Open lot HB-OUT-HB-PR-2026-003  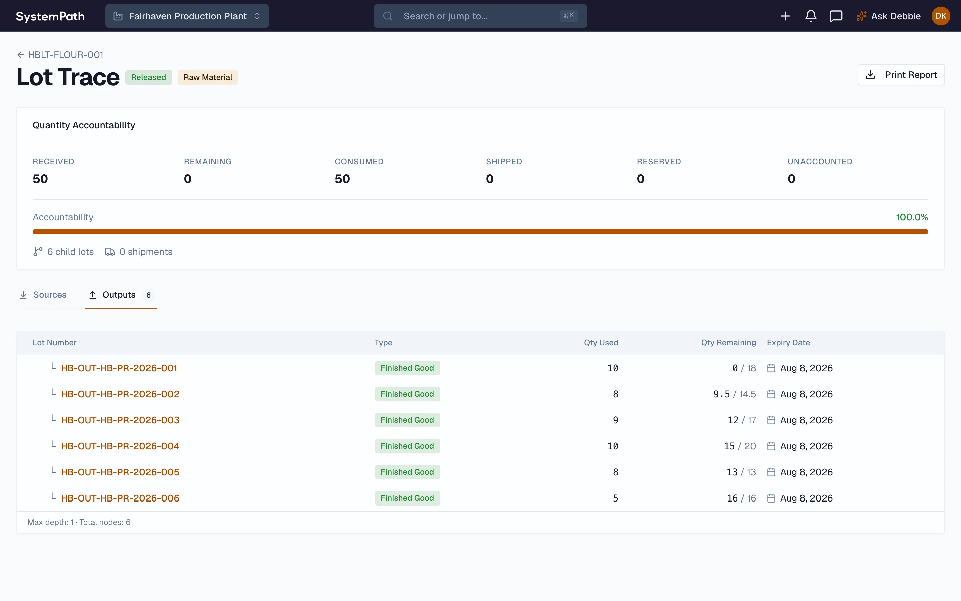coord(120,420)
